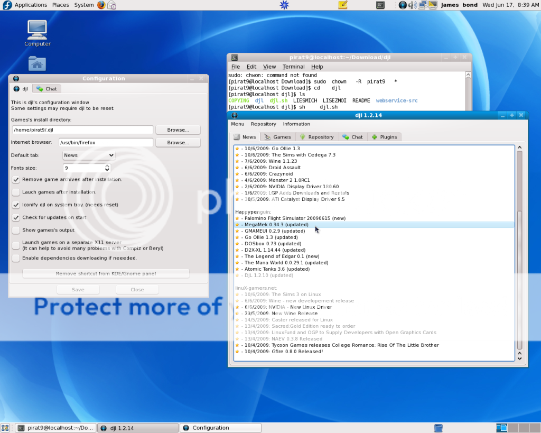Open the terminal icon in the top panel
Screen dimensions: 541x433
[x=380, y=5]
